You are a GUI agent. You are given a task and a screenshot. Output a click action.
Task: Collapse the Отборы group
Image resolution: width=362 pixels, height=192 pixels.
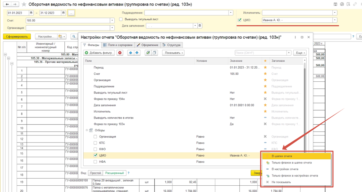87,130
